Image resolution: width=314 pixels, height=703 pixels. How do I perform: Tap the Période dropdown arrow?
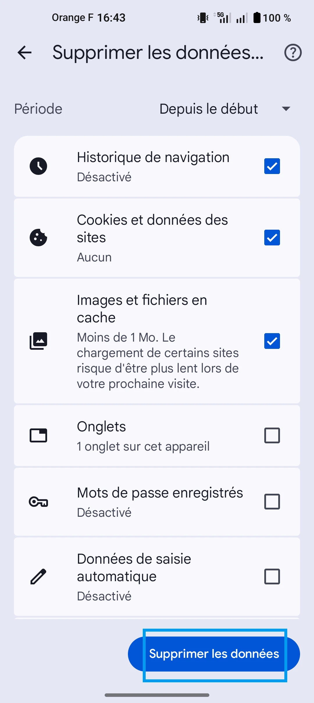coord(286,109)
